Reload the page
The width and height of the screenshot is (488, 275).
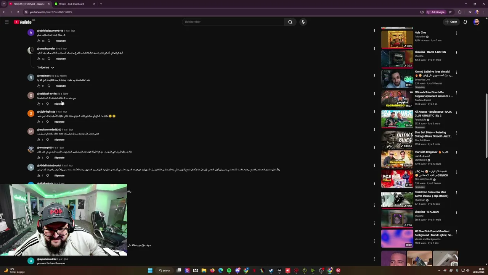[x=18, y=12]
